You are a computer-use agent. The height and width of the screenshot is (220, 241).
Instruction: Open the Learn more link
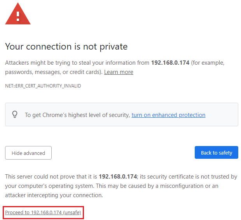coord(119,72)
